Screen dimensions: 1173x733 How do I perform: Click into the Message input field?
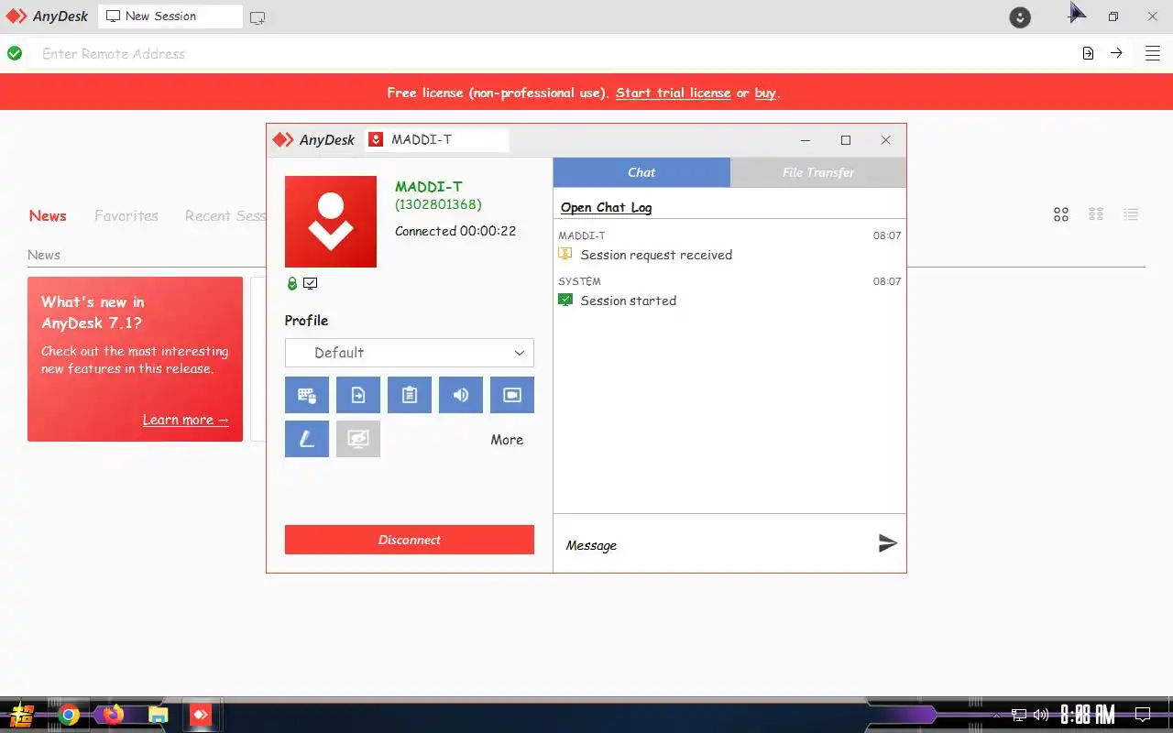tap(715, 545)
